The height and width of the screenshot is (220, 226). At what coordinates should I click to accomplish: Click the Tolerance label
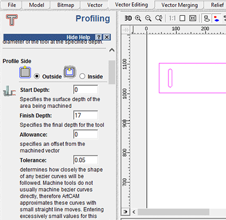click(33, 160)
